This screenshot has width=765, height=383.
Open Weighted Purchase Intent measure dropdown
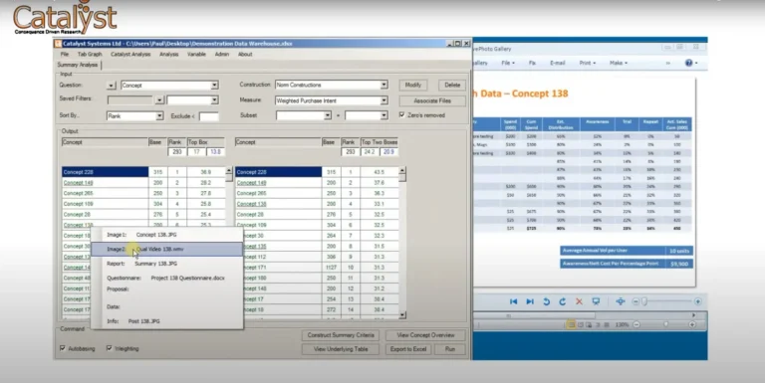coord(383,100)
